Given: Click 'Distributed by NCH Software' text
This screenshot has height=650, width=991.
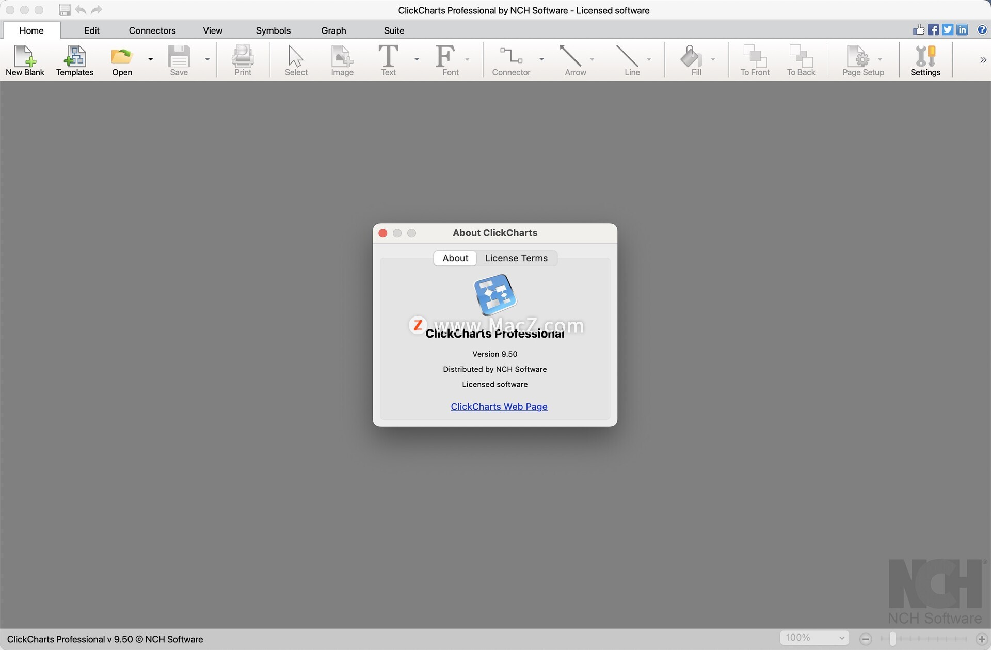Looking at the screenshot, I should (494, 369).
